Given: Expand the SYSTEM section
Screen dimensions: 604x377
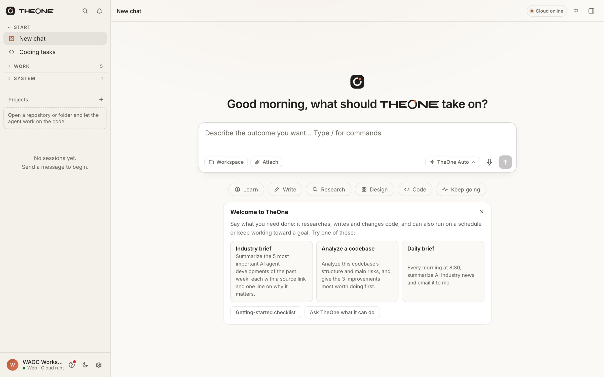Looking at the screenshot, I should [x=55, y=78].
